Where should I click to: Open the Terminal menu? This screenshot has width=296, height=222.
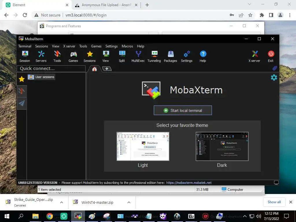coord(25,46)
